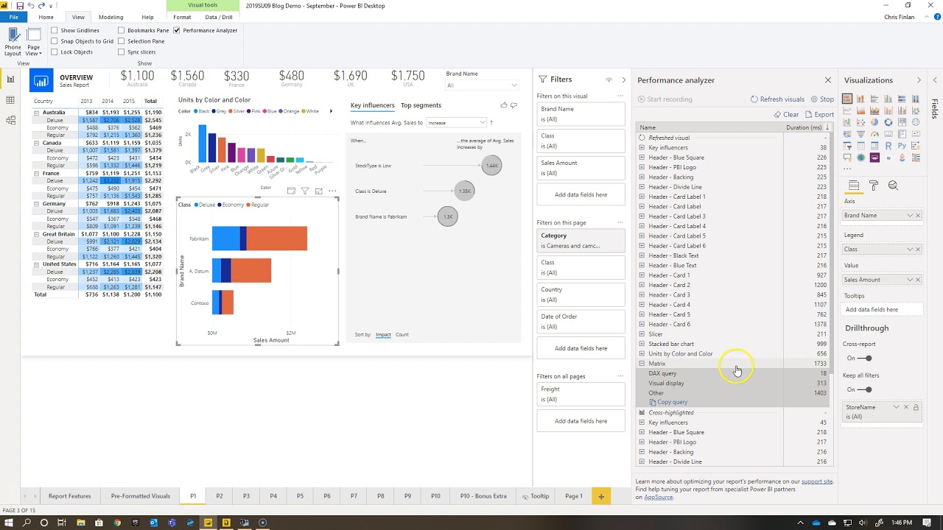
Task: Switch to Report view in left sidebar
Action: point(10,79)
